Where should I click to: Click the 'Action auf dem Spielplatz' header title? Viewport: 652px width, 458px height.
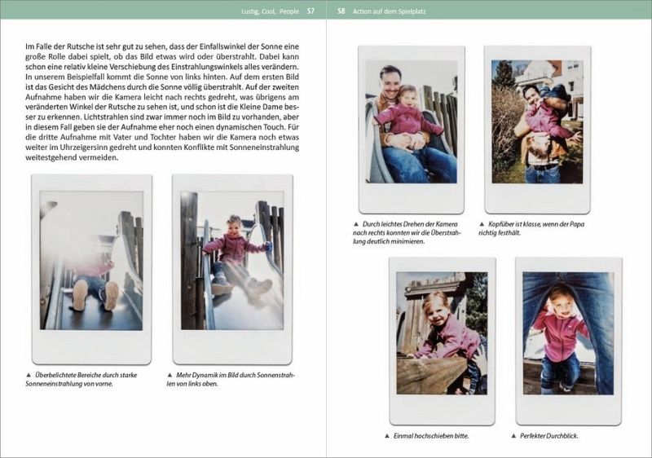[x=388, y=11]
